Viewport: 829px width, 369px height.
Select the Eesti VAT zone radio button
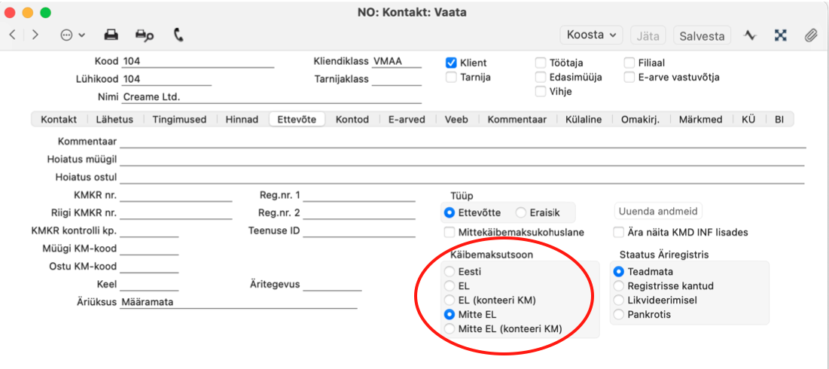450,272
